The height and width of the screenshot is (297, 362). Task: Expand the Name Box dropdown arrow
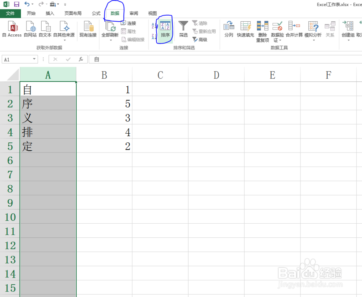34,59
